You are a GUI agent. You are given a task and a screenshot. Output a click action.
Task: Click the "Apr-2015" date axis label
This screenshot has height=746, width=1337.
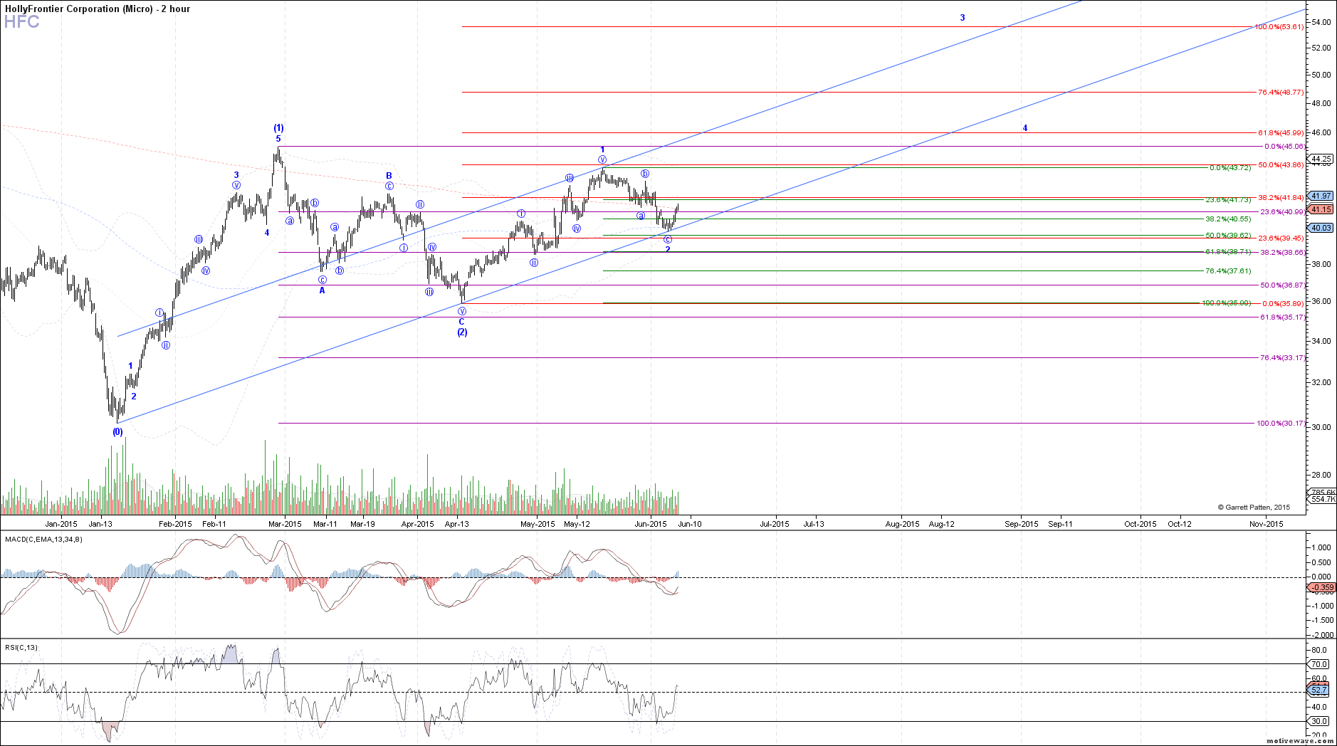pyautogui.click(x=418, y=524)
